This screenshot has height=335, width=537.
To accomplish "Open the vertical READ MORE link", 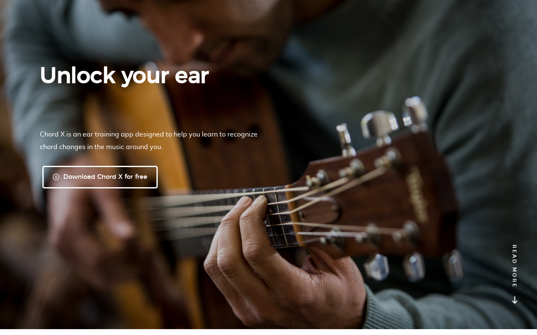I will [x=515, y=274].
